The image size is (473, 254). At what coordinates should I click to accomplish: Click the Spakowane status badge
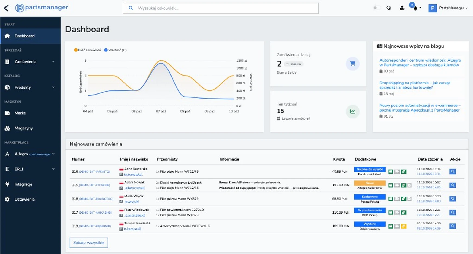coord(370,197)
